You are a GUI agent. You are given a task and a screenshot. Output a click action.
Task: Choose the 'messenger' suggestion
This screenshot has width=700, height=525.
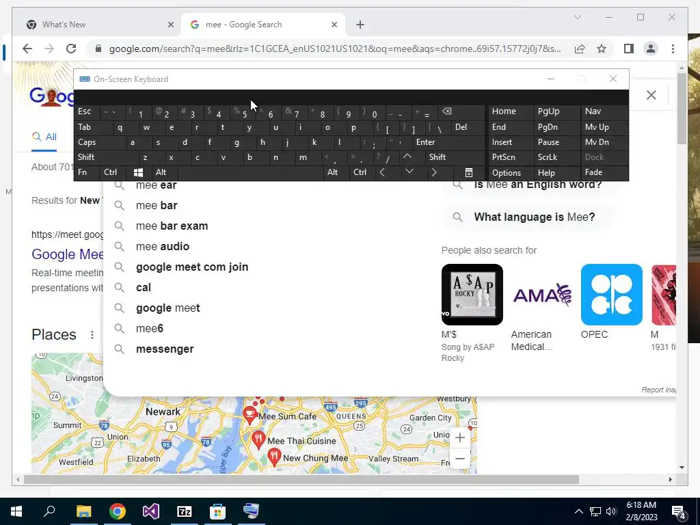[x=165, y=349]
